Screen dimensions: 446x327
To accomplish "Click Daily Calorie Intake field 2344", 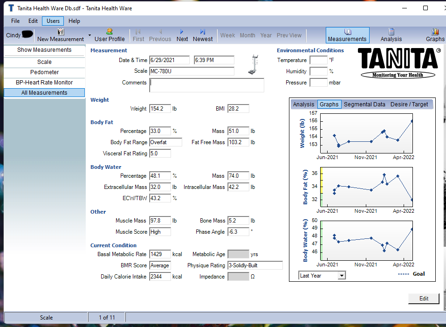I will pyautogui.click(x=160, y=276).
